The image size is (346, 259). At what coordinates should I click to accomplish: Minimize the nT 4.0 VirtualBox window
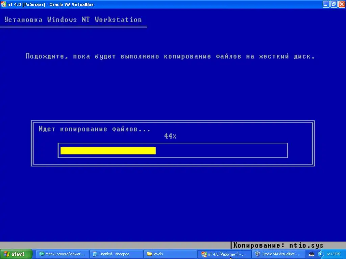(326, 4)
